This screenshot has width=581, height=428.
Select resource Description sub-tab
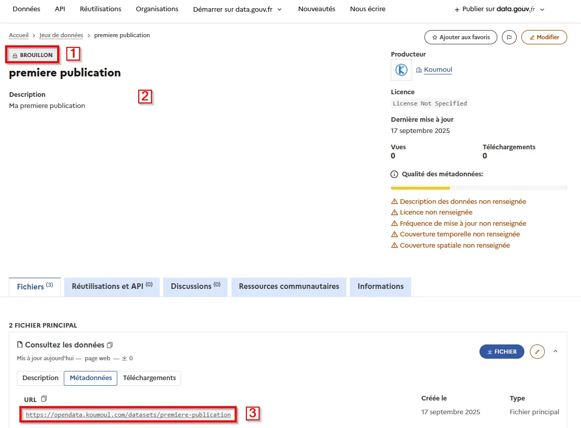click(40, 378)
